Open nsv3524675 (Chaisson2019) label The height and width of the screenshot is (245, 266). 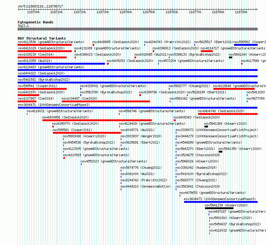click(x=198, y=155)
